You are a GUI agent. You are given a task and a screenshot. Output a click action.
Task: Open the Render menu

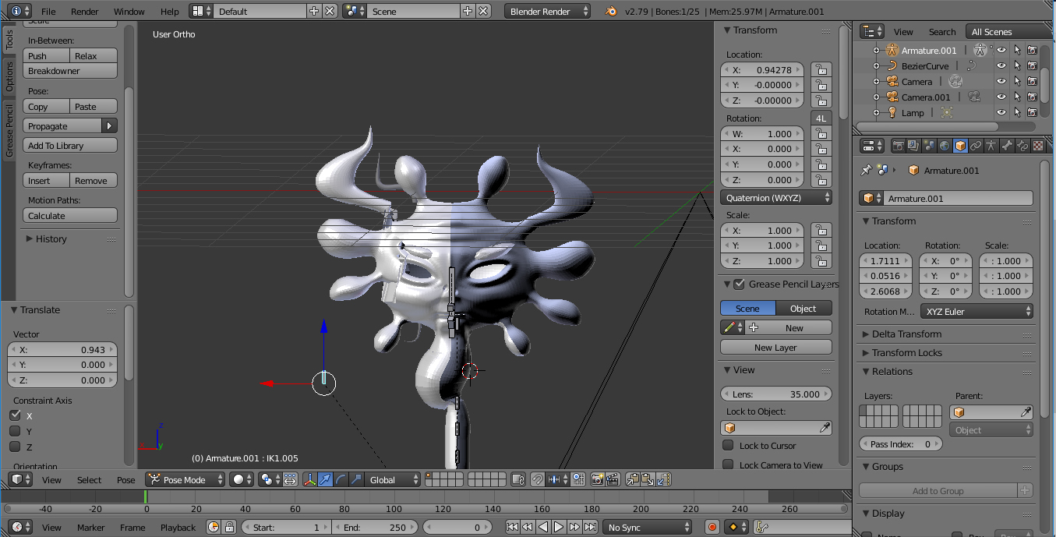point(84,12)
